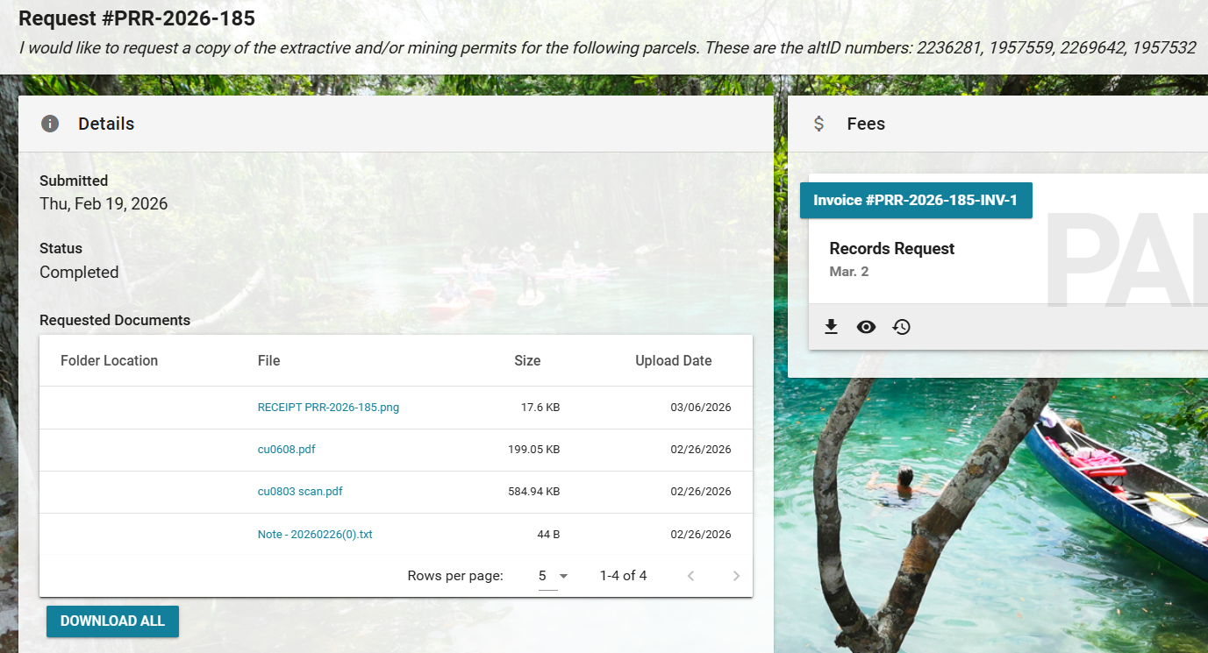
Task: View invoice with the eye icon
Action: 866,327
